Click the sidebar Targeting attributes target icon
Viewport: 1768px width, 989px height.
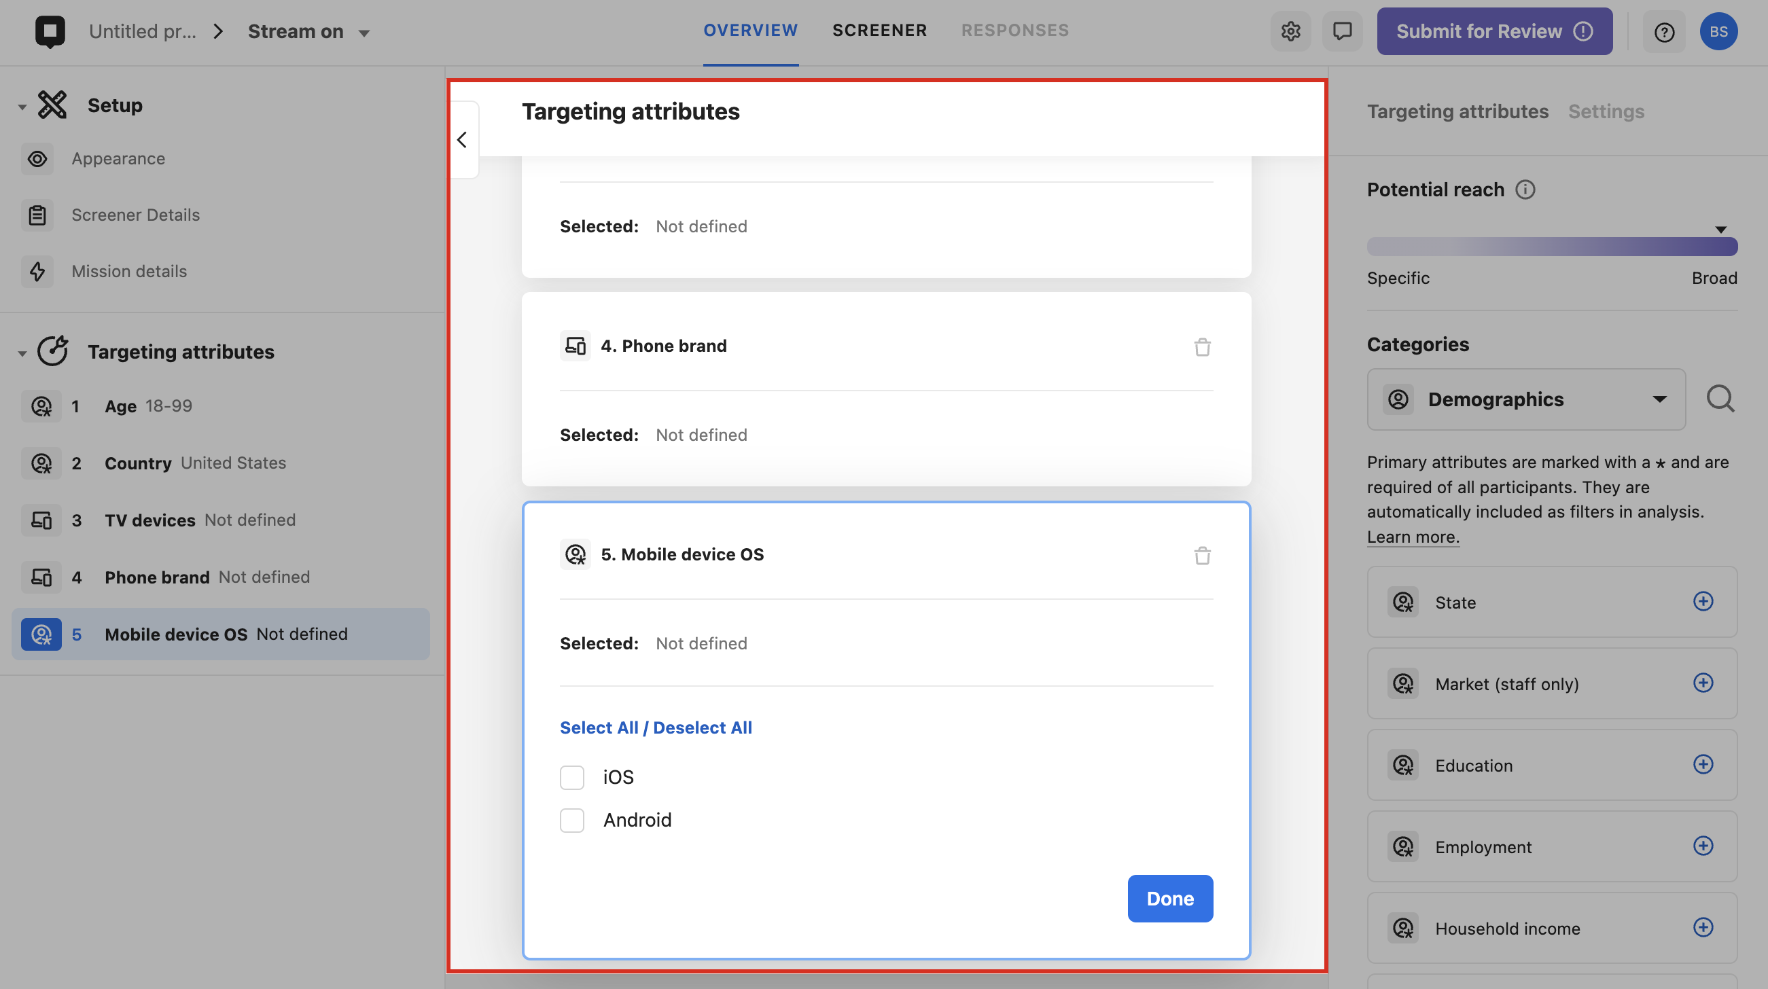tap(52, 351)
